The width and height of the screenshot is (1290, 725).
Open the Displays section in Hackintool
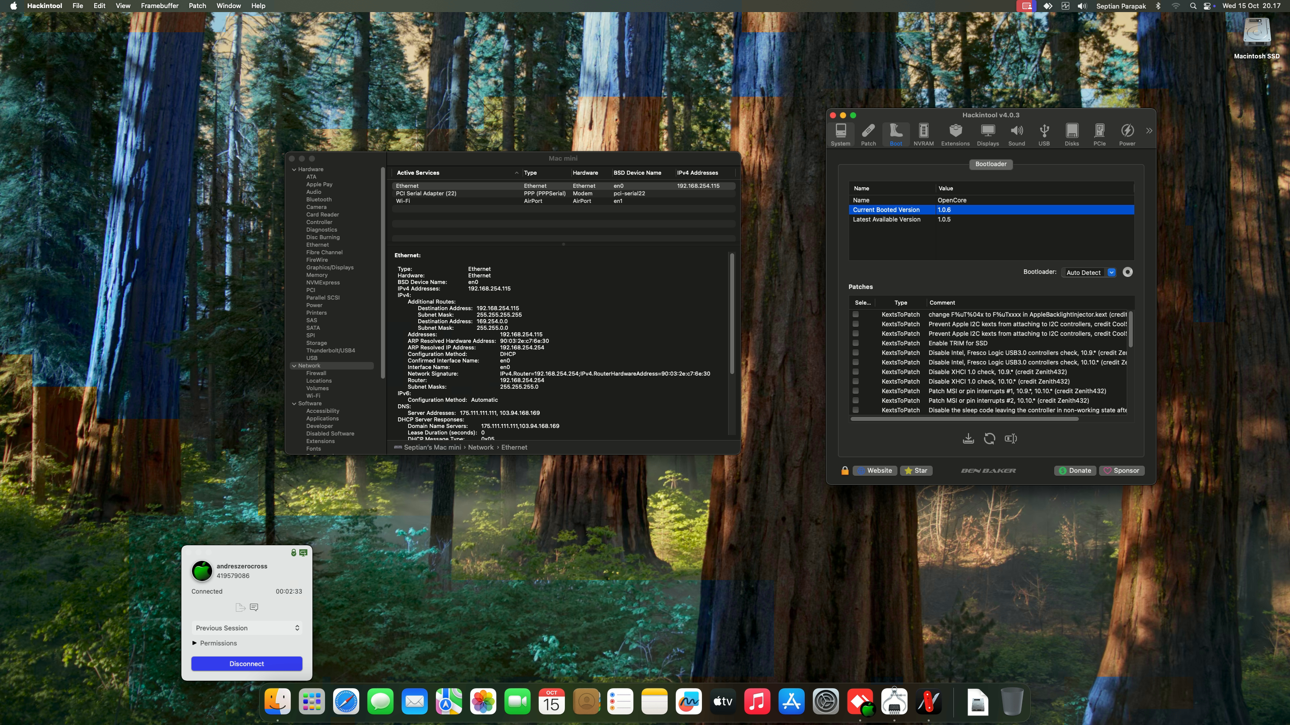tap(988, 134)
